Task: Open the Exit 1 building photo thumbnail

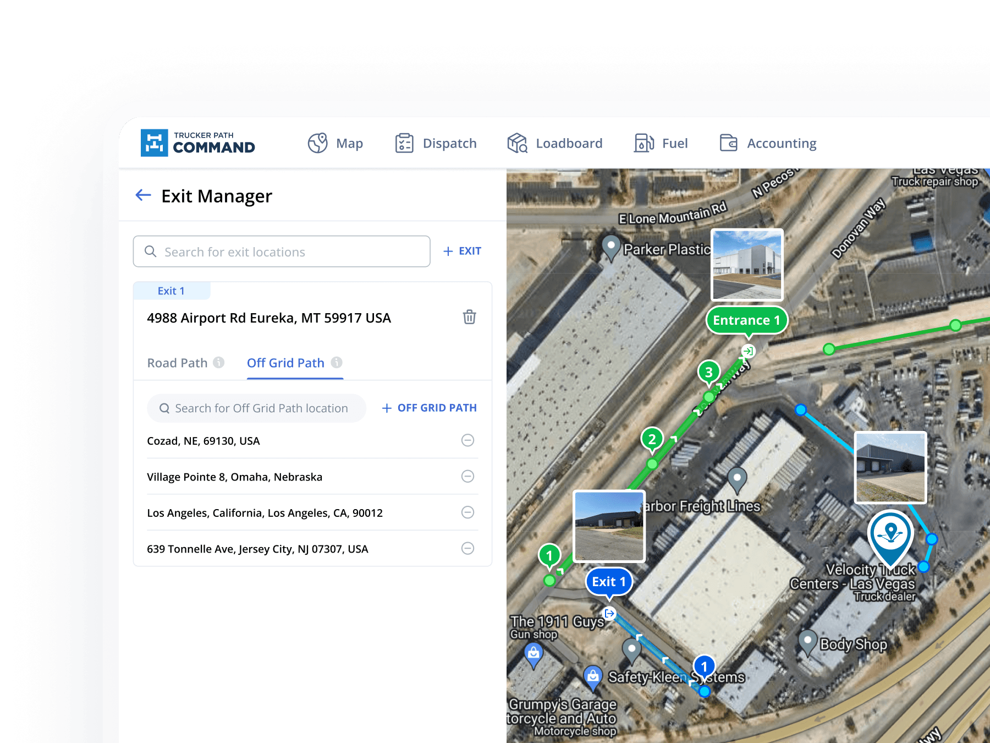Action: (609, 526)
